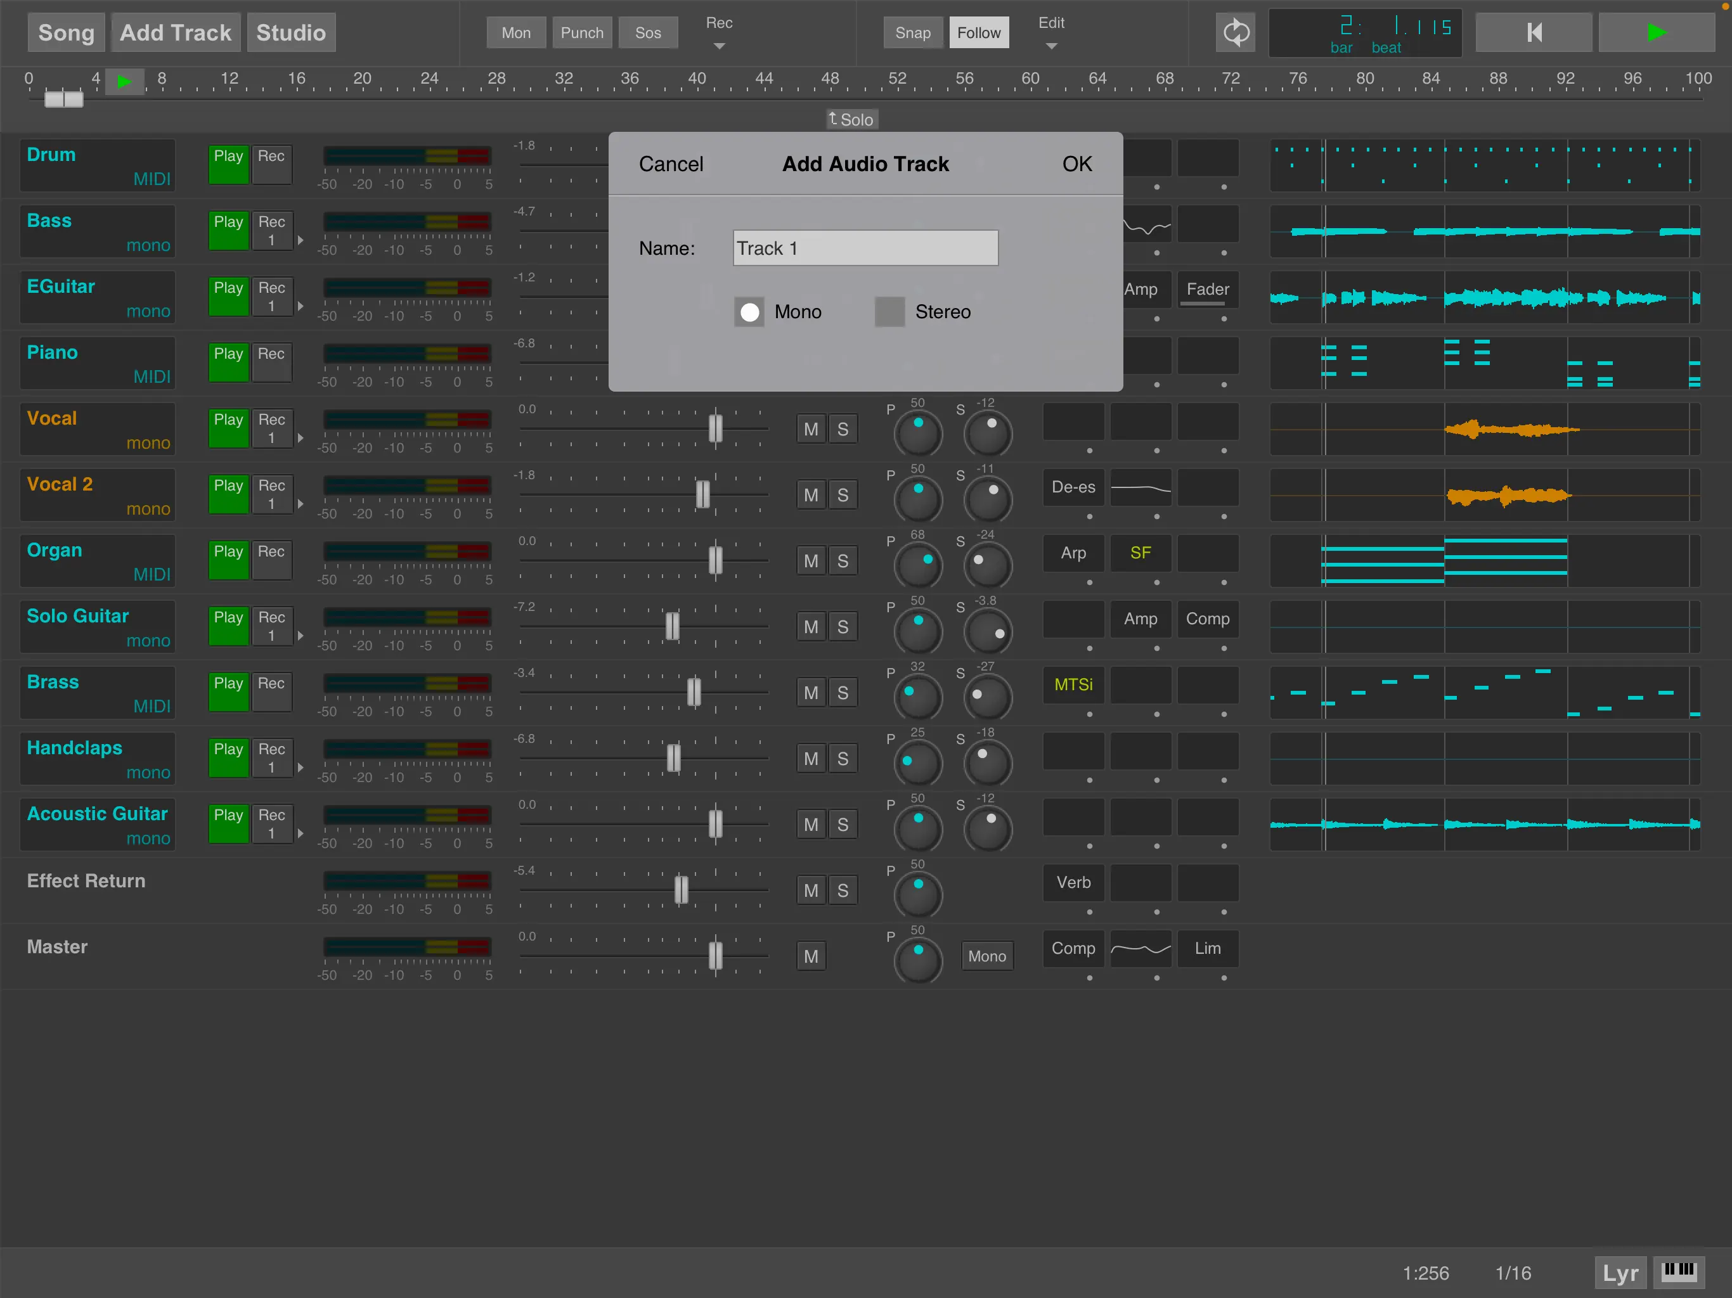Mute the Vocal track
The height and width of the screenshot is (1298, 1732).
click(810, 428)
